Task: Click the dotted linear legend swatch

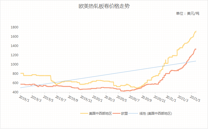Action: click(x=133, y=113)
